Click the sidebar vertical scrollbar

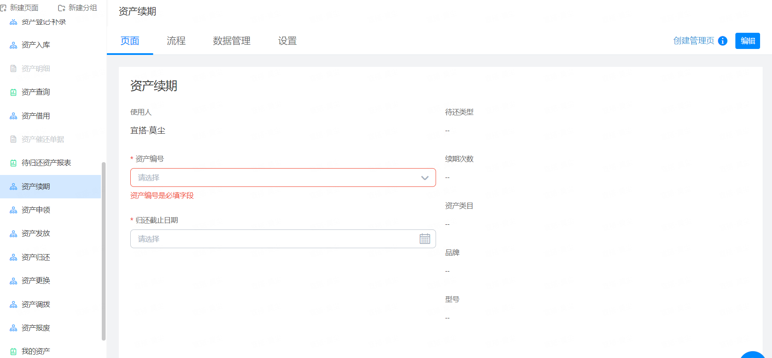103,251
